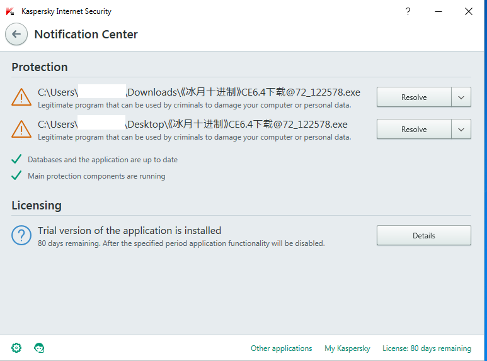This screenshot has height=361, width=487.
Task: Open Support via the agent face icon
Action: pyautogui.click(x=39, y=348)
